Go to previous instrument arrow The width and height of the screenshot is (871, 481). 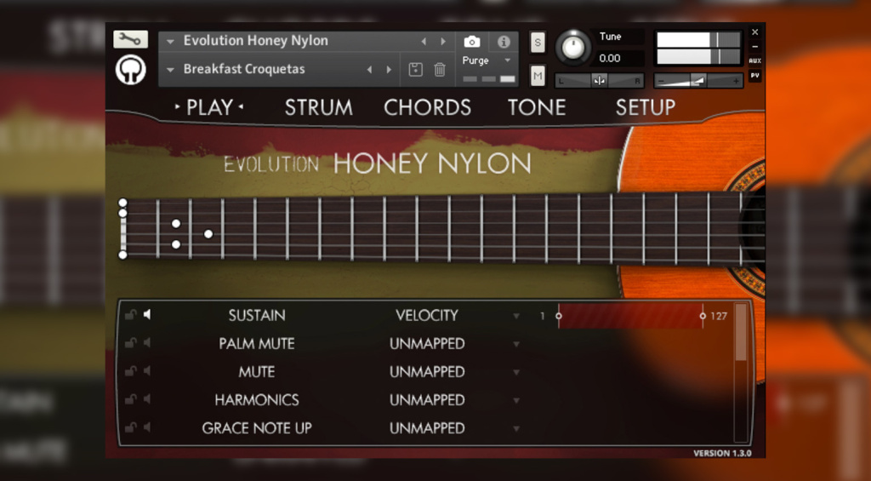[x=424, y=41]
